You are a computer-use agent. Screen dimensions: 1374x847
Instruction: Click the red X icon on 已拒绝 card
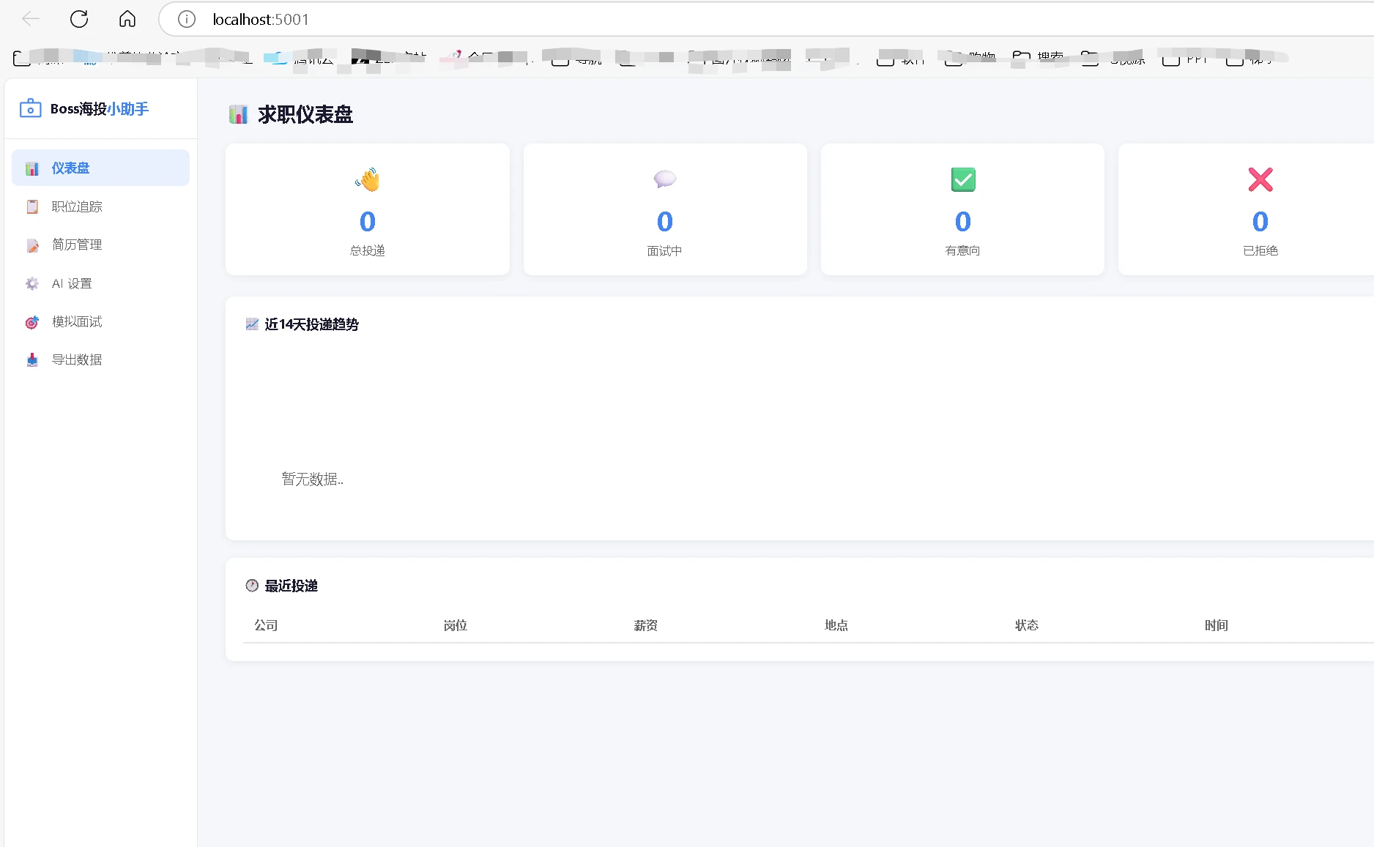1260,179
